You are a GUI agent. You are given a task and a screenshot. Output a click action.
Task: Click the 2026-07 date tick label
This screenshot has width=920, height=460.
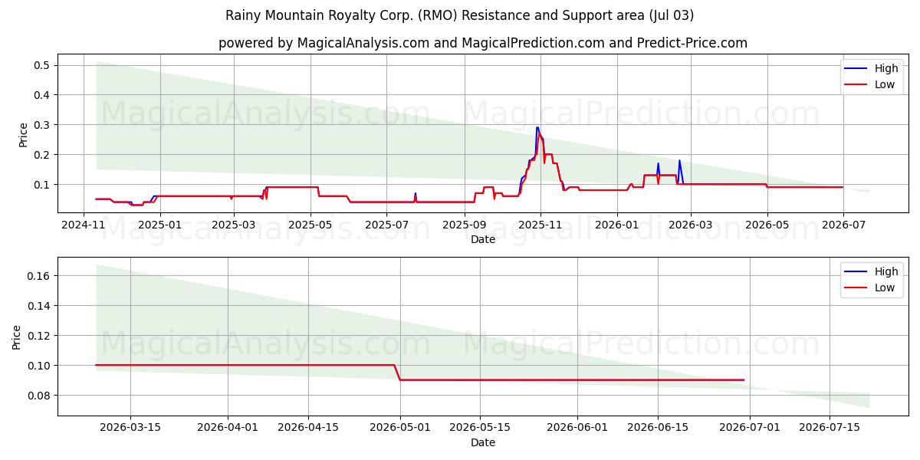pyautogui.click(x=843, y=225)
